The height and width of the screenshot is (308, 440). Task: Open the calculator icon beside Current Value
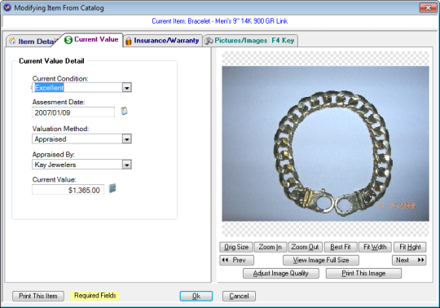pyautogui.click(x=112, y=188)
